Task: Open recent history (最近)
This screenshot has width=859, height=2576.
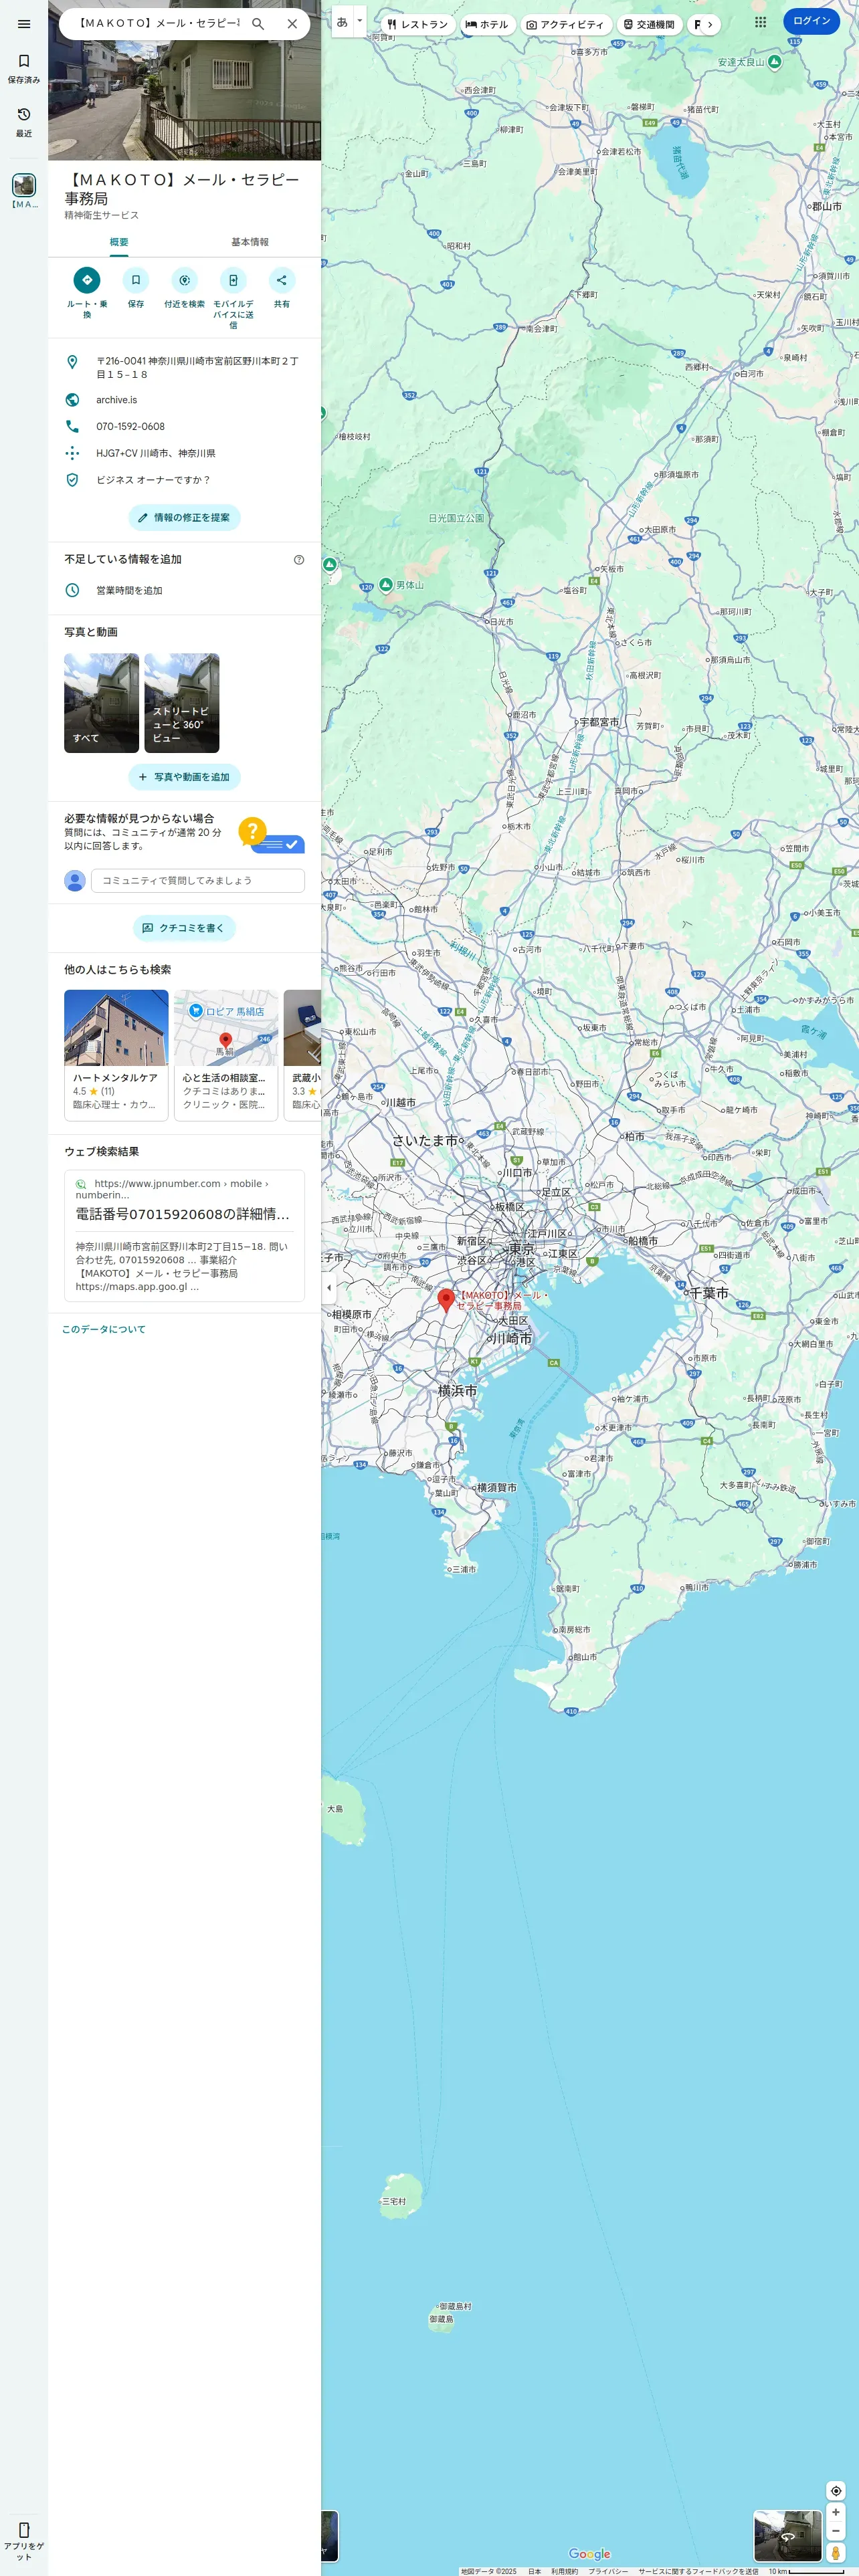Action: pyautogui.click(x=24, y=121)
